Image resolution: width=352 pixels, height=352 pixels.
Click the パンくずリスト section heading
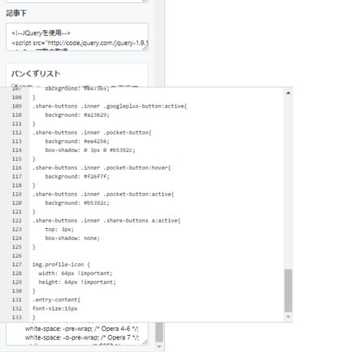[36, 74]
